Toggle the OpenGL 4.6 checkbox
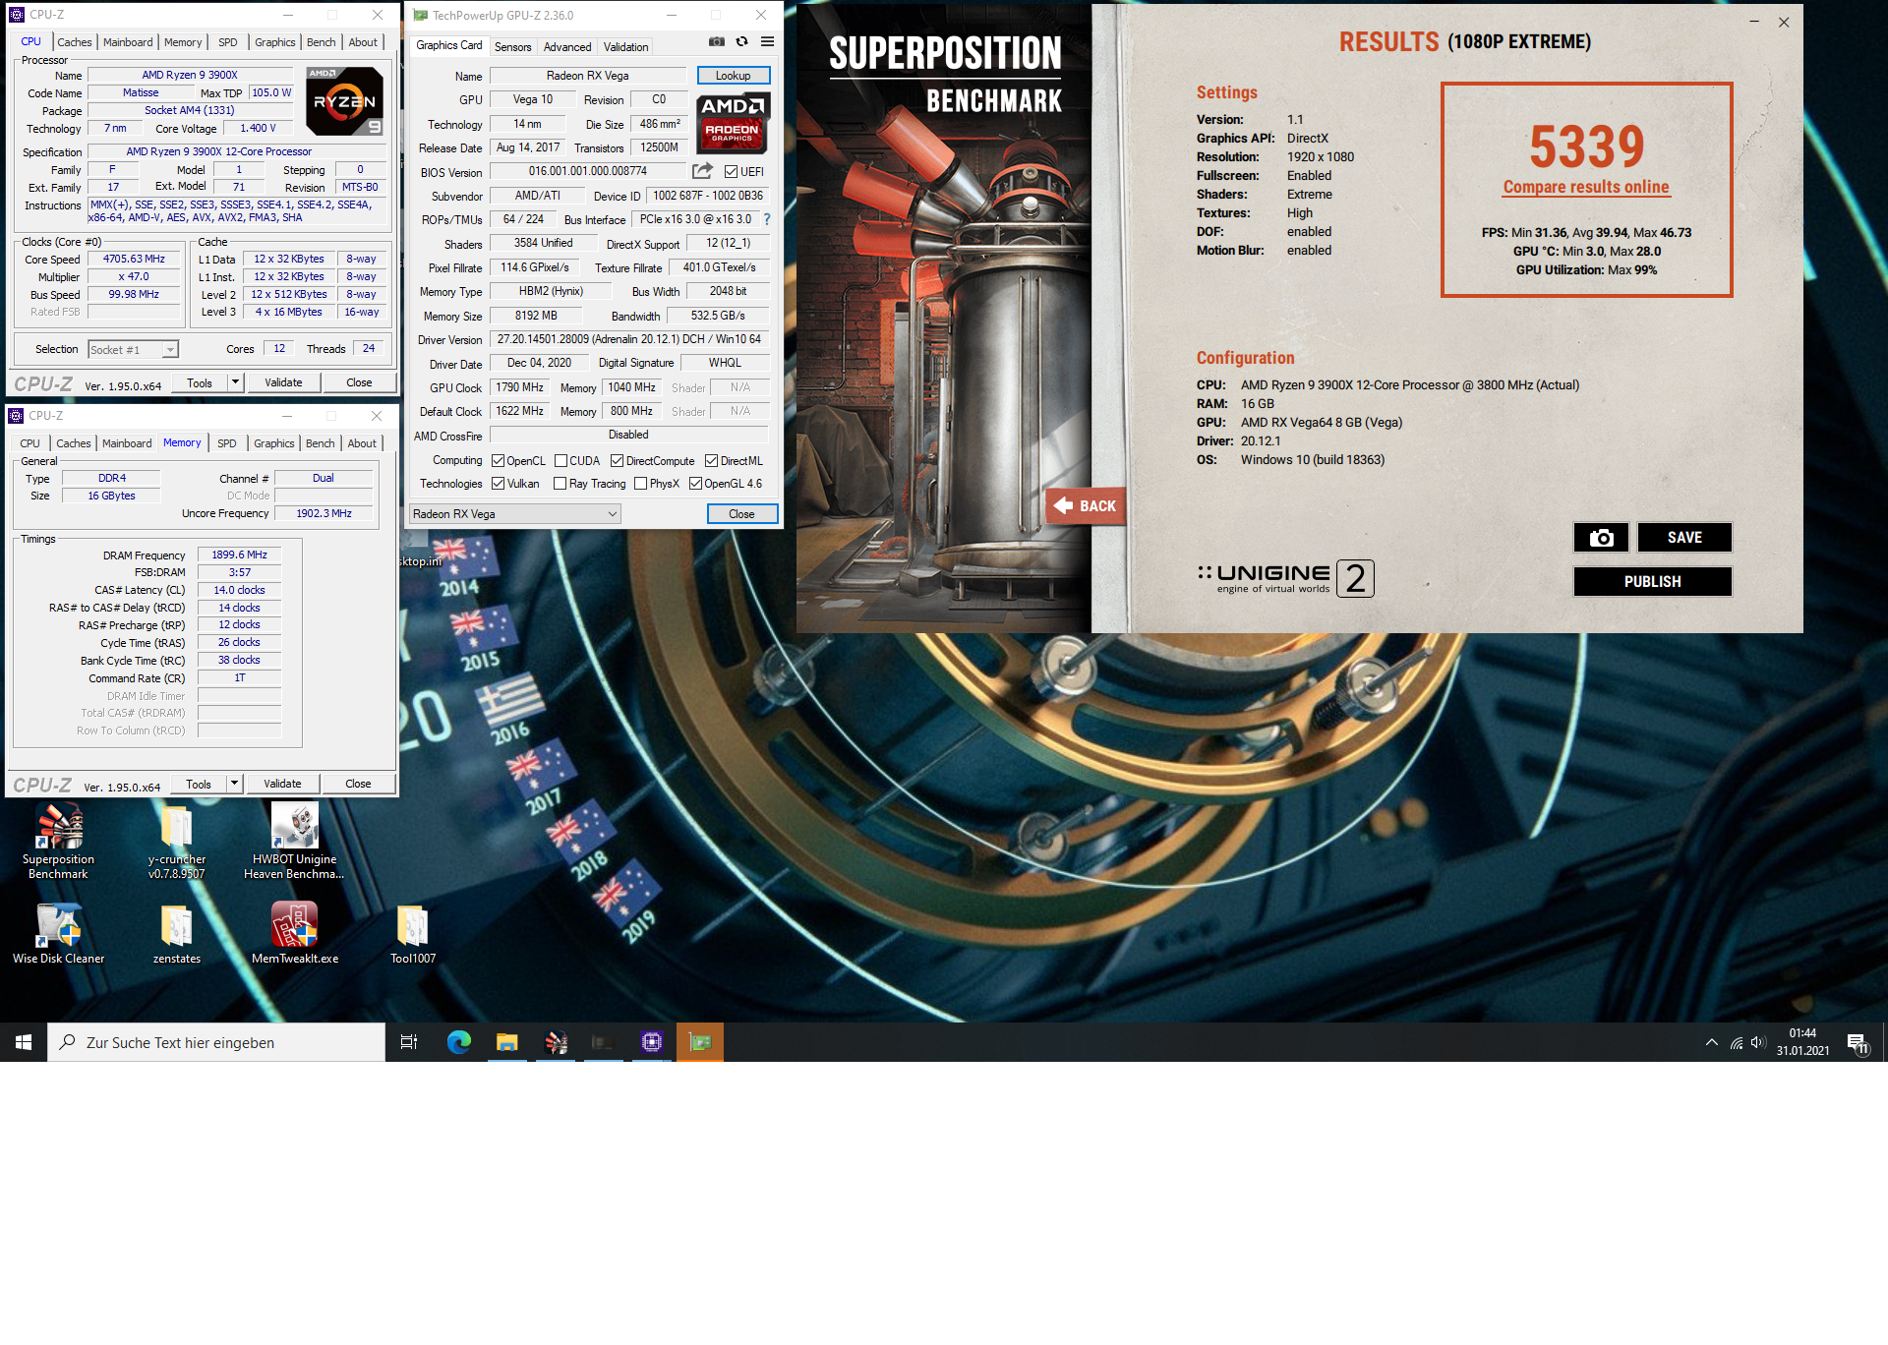The width and height of the screenshot is (1888, 1345). tap(695, 484)
